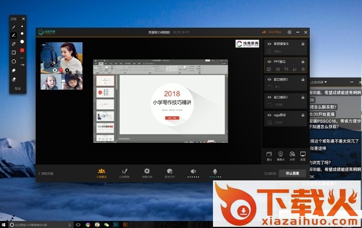The width and height of the screenshot is (362, 228).
Task: Click the red hang-up button on teacher video
Action: click(61, 70)
